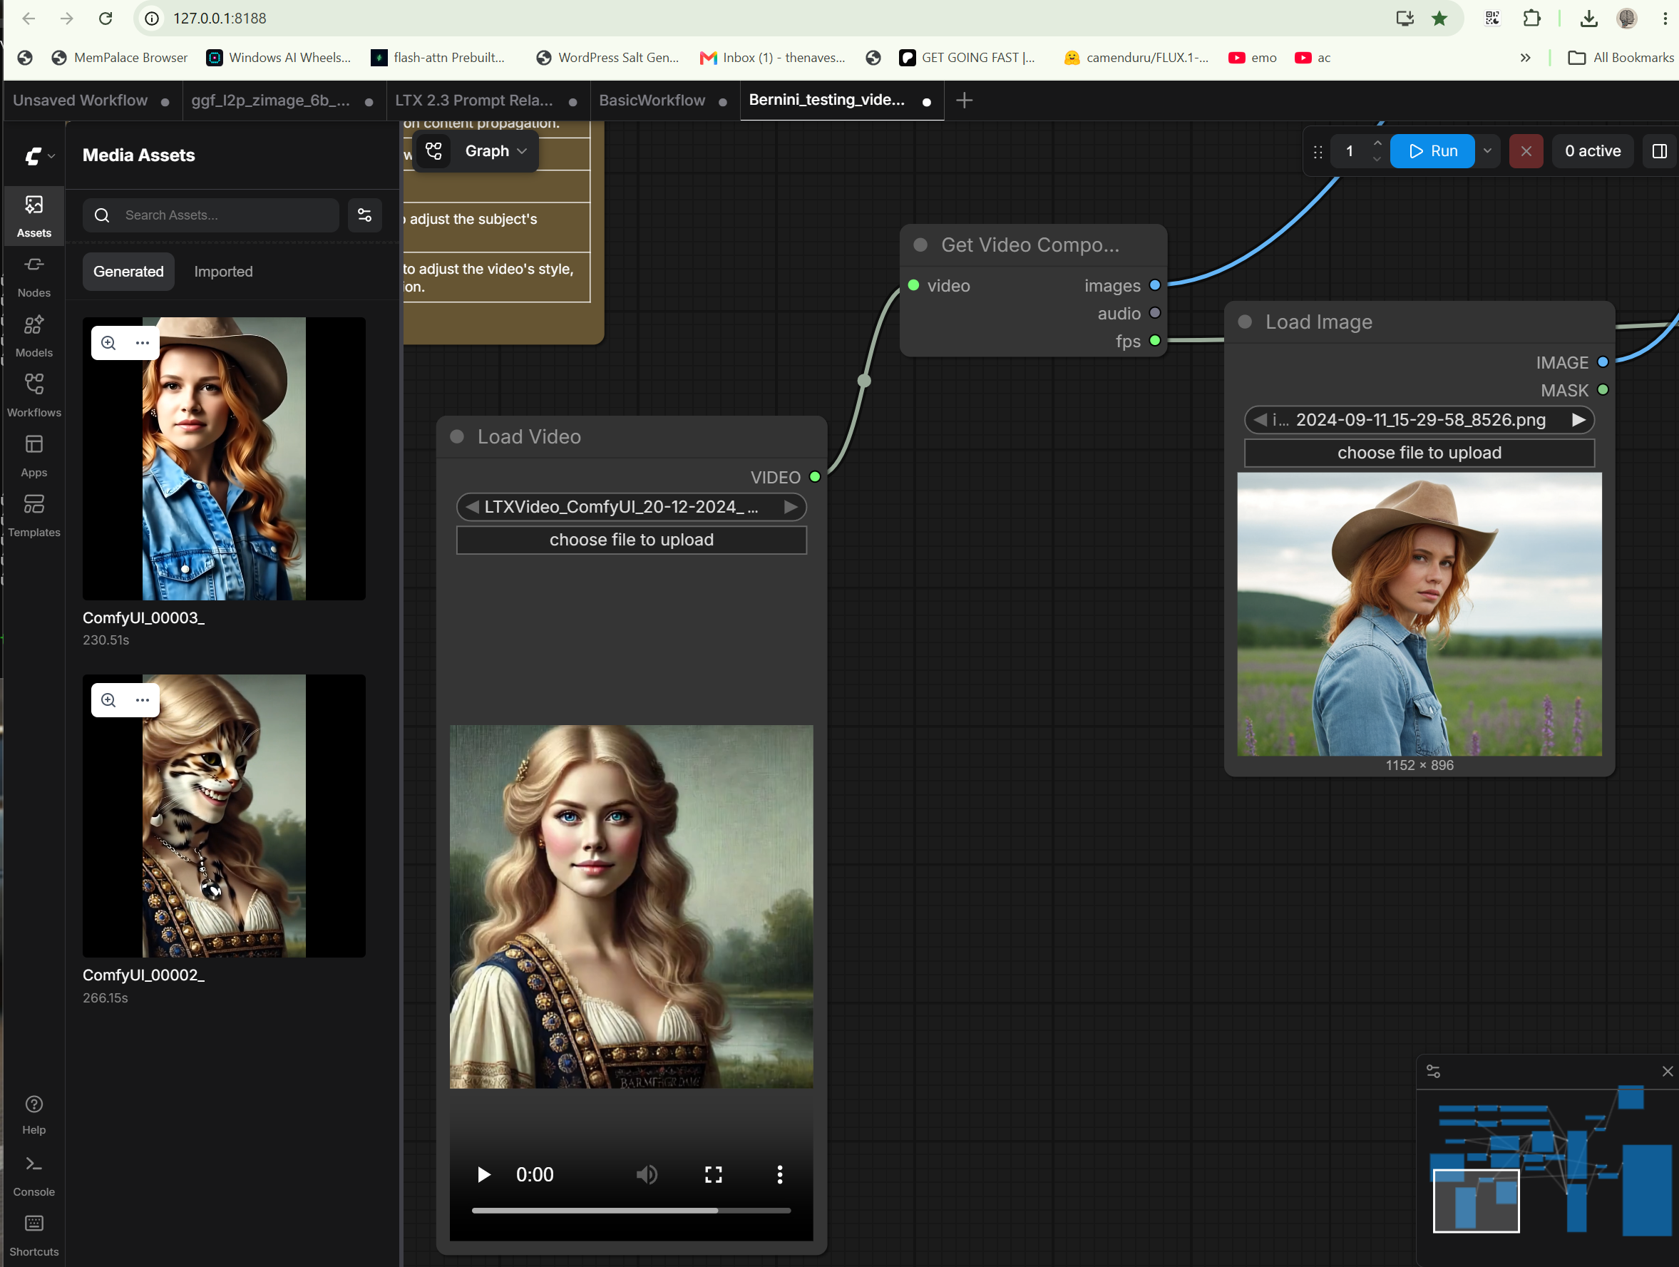Expand Run options dropdown arrow
The width and height of the screenshot is (1679, 1267).
click(x=1487, y=151)
